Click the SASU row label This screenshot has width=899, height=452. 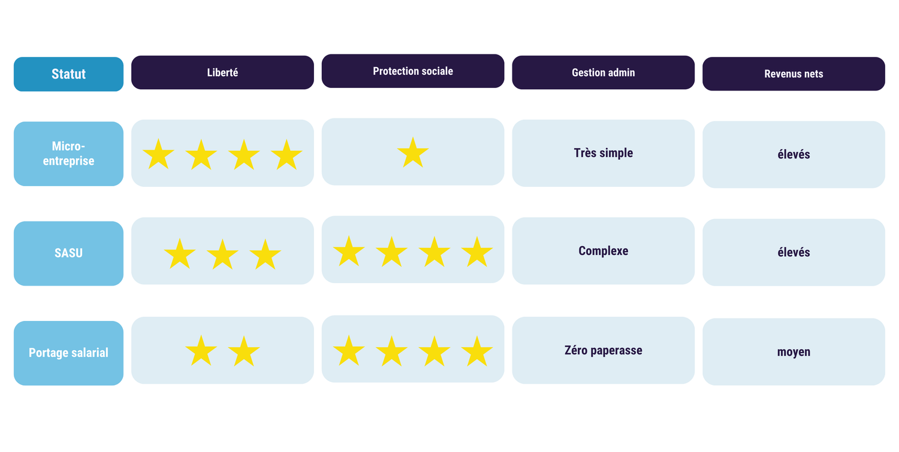point(68,253)
